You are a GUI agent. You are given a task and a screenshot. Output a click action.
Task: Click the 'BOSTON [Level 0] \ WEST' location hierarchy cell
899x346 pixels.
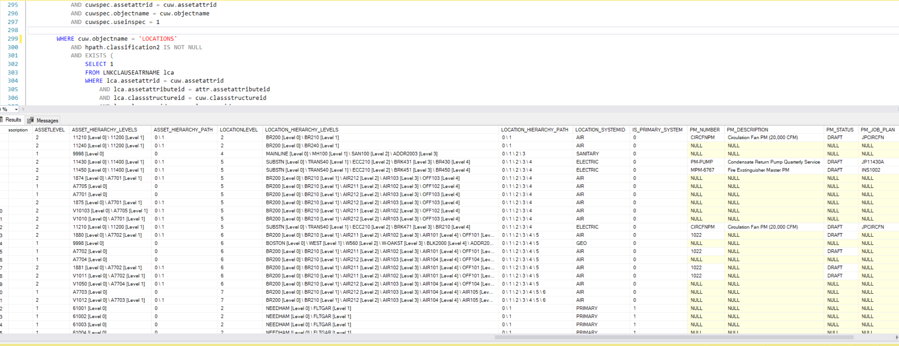pyautogui.click(x=380, y=243)
